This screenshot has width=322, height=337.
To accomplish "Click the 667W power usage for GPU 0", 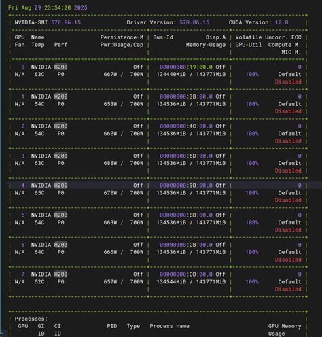I will coord(110,75).
